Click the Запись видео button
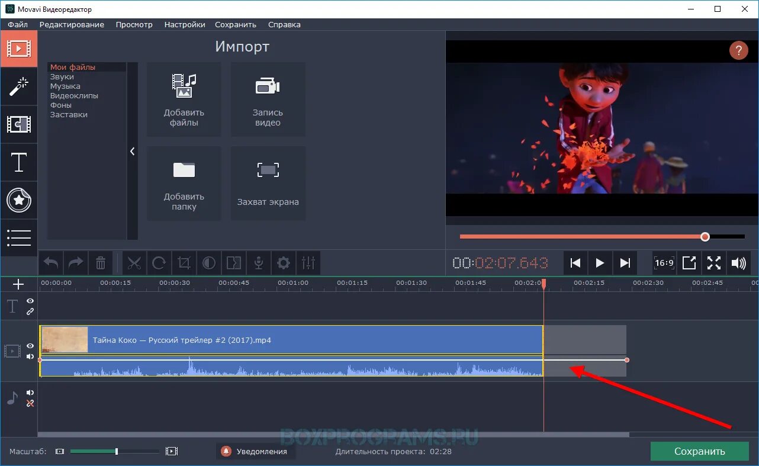 (268, 99)
